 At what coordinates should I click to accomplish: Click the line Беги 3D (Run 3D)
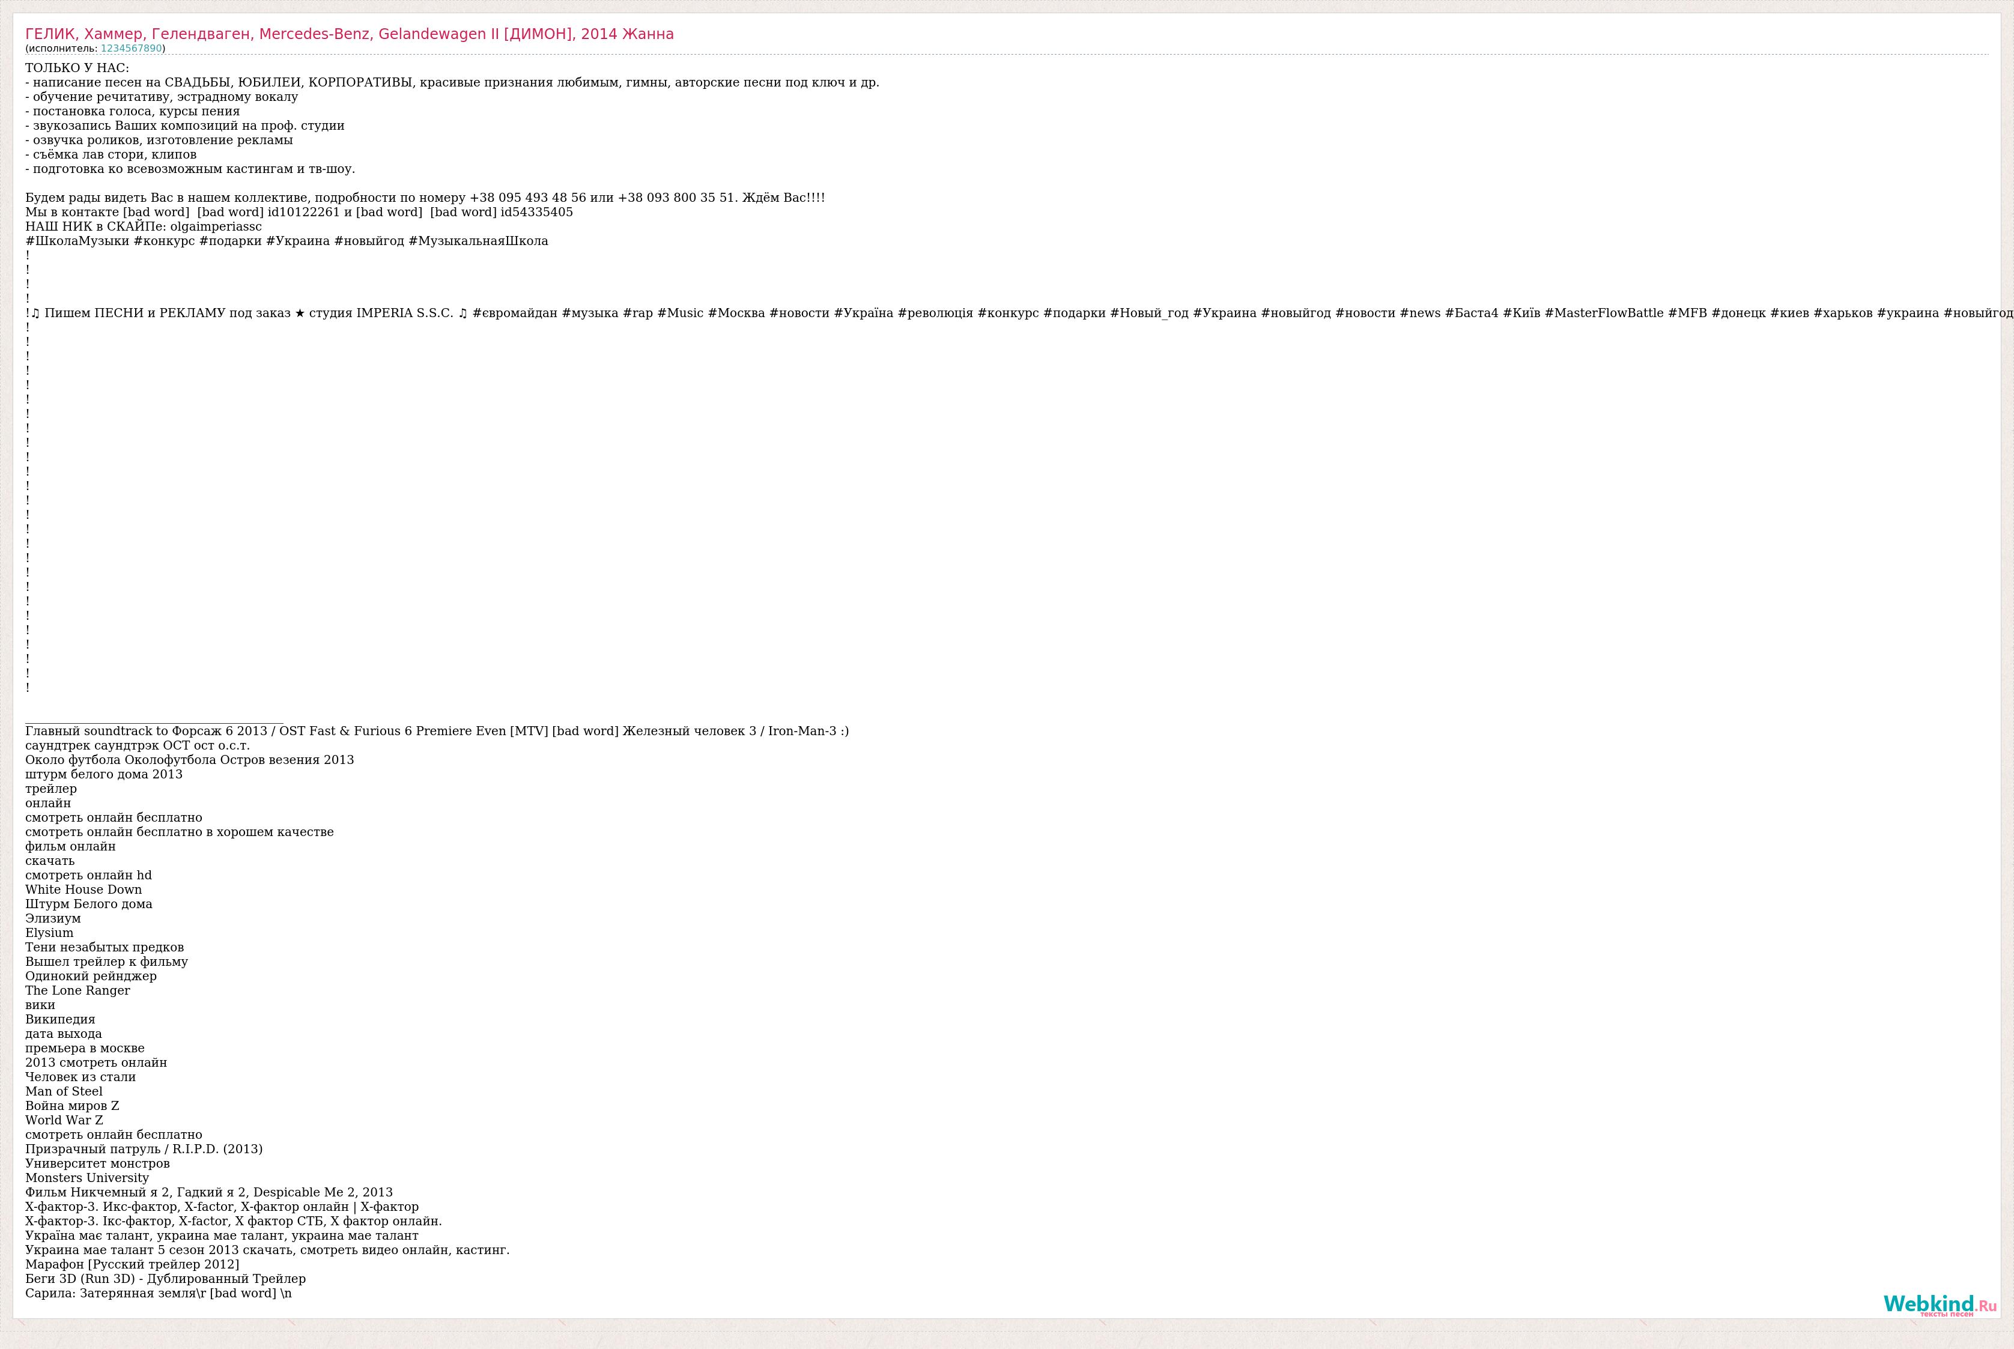(x=165, y=1279)
